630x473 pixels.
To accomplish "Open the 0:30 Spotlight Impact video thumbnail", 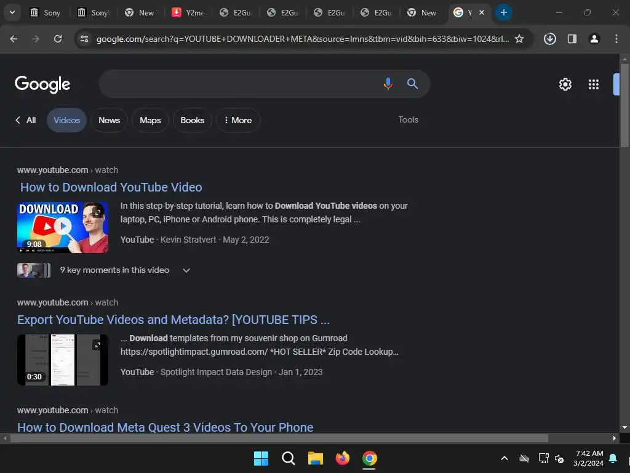I will pos(63,360).
